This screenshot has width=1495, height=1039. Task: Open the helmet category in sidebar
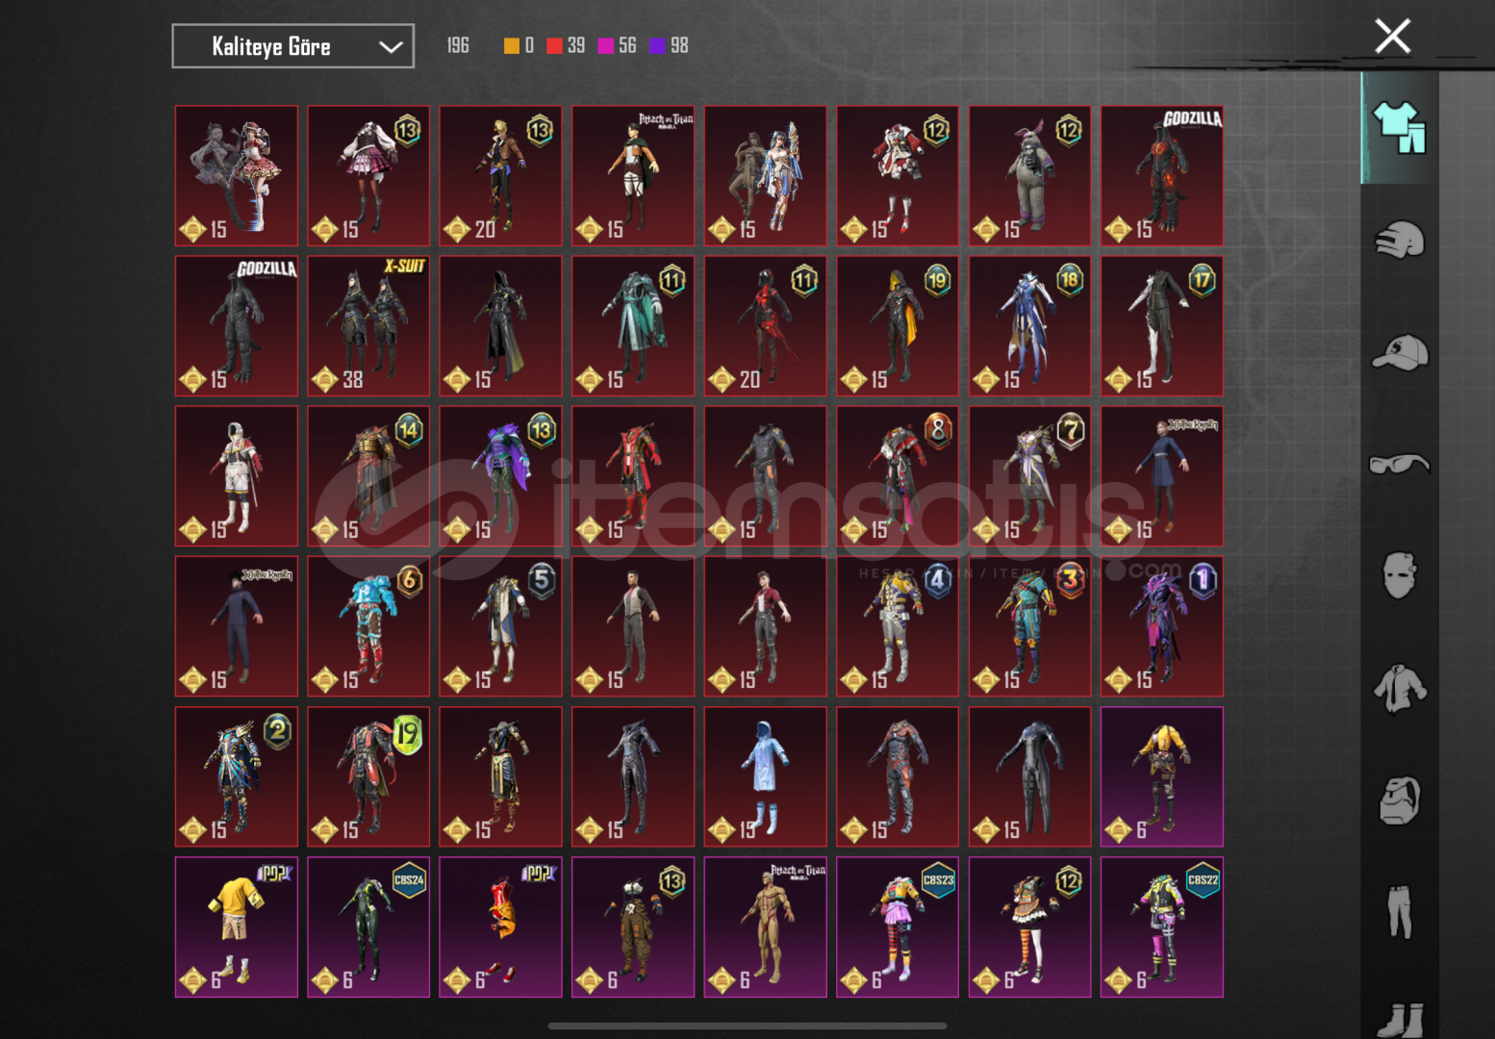[1400, 240]
